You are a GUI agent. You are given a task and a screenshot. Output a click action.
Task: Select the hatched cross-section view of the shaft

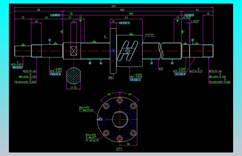pos(74,76)
